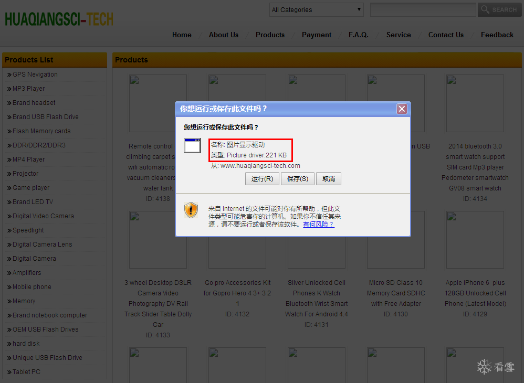Click the Run 运行(R) button
This screenshot has height=383, width=524.
tap(262, 178)
